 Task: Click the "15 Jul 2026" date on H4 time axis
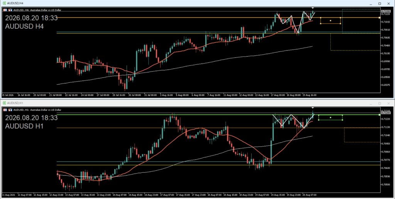click(x=8, y=95)
